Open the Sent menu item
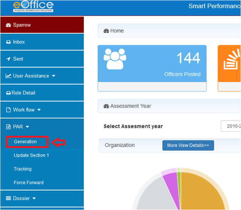 [42, 59]
